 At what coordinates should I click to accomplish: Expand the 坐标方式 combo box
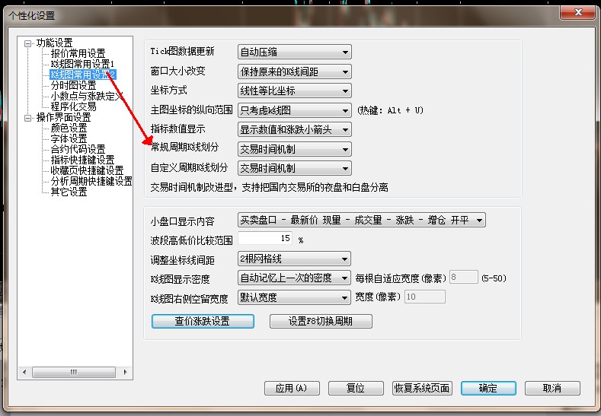point(294,91)
